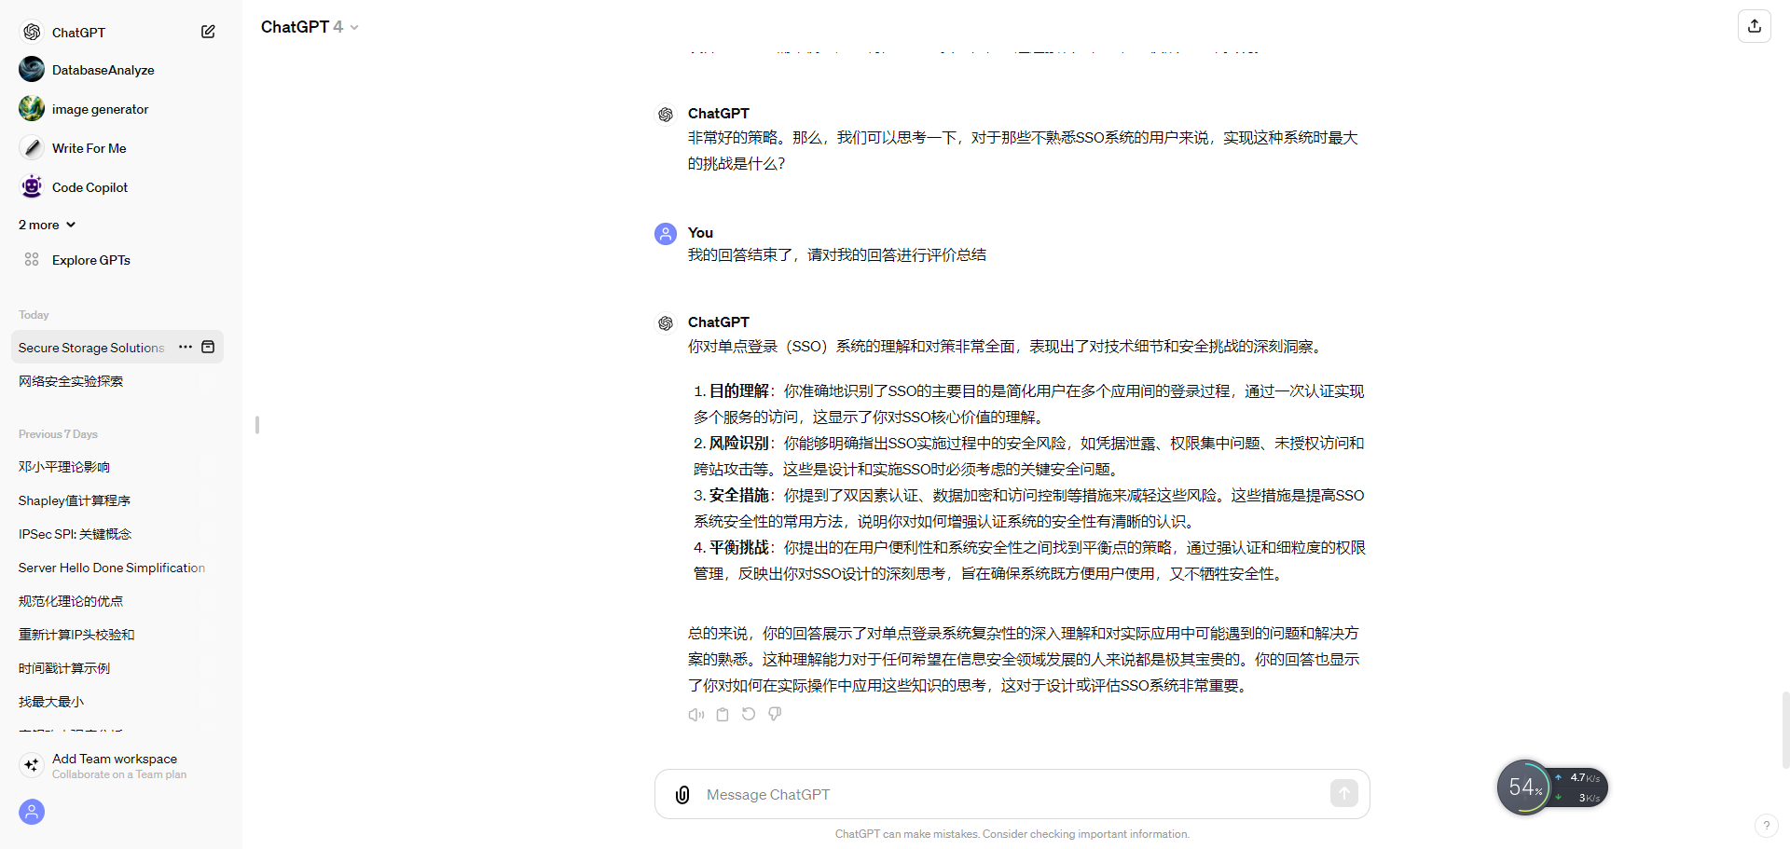Click the ChatGPT avatar beside the evaluation summary reply
The width and height of the screenshot is (1790, 849).
pos(666,323)
